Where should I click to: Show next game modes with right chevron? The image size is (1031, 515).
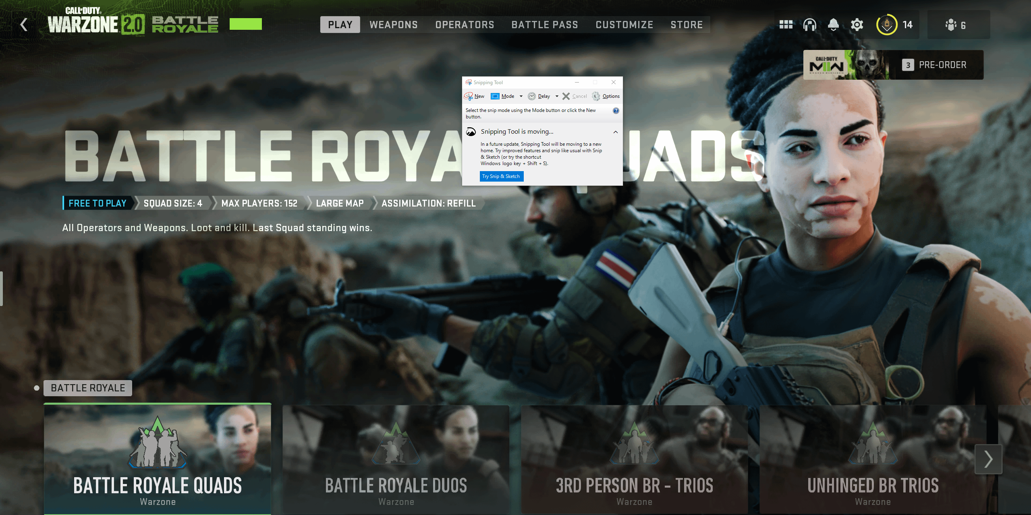point(988,459)
